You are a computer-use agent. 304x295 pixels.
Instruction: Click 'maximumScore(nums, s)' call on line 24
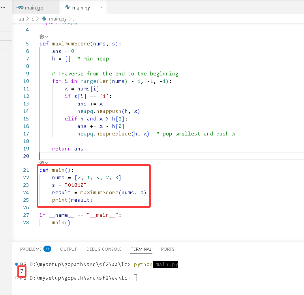[x=113, y=193]
